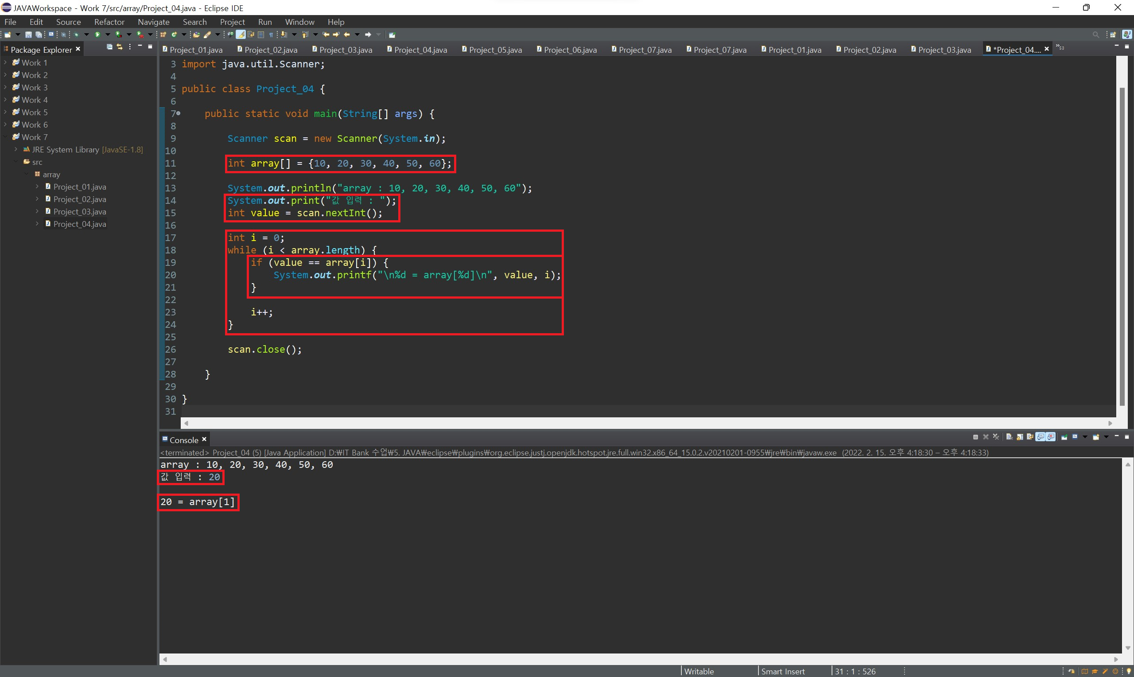Close the Console view tab
This screenshot has height=677, width=1134.
(204, 440)
